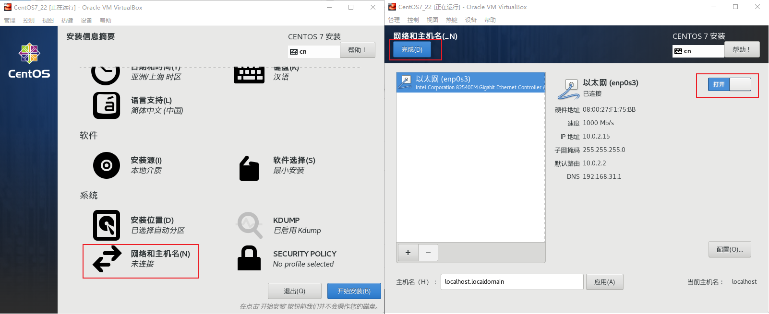Screen dimensions: 769x314
Task: Open KDUMP magnifier icon
Action: [x=250, y=225]
